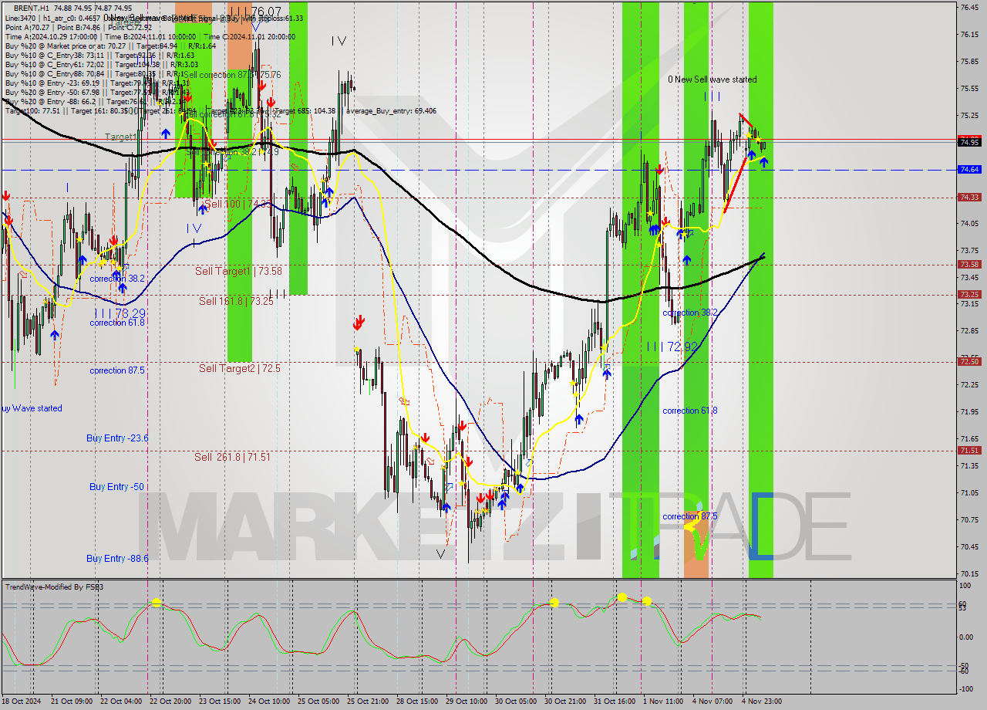Click the 0.00 indicator scale label
The width and height of the screenshot is (987, 710).
click(x=967, y=637)
